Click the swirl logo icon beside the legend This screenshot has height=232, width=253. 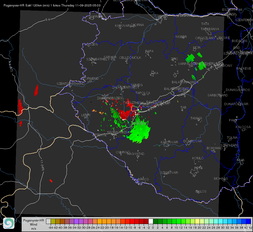[x=9, y=223]
